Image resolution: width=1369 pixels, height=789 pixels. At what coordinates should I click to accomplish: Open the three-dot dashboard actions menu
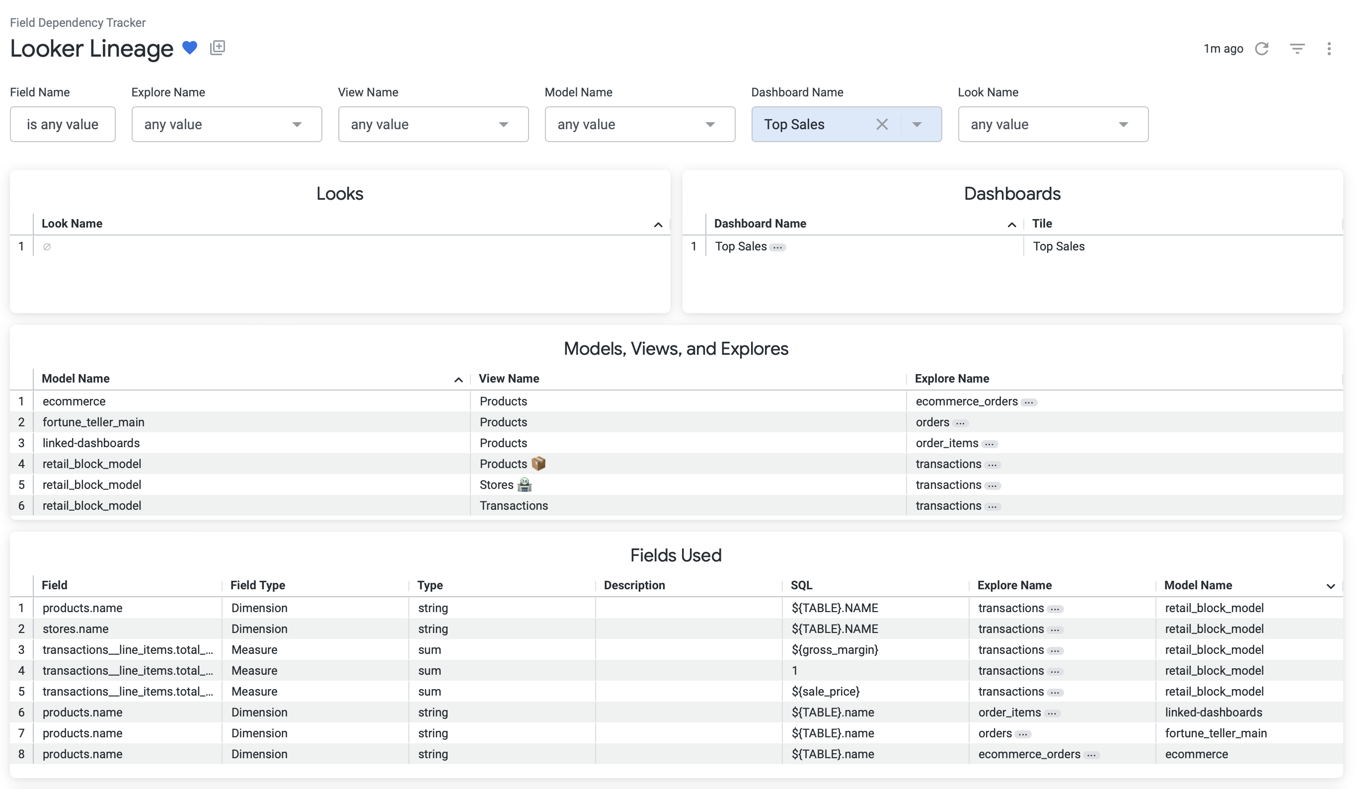[x=1328, y=49]
